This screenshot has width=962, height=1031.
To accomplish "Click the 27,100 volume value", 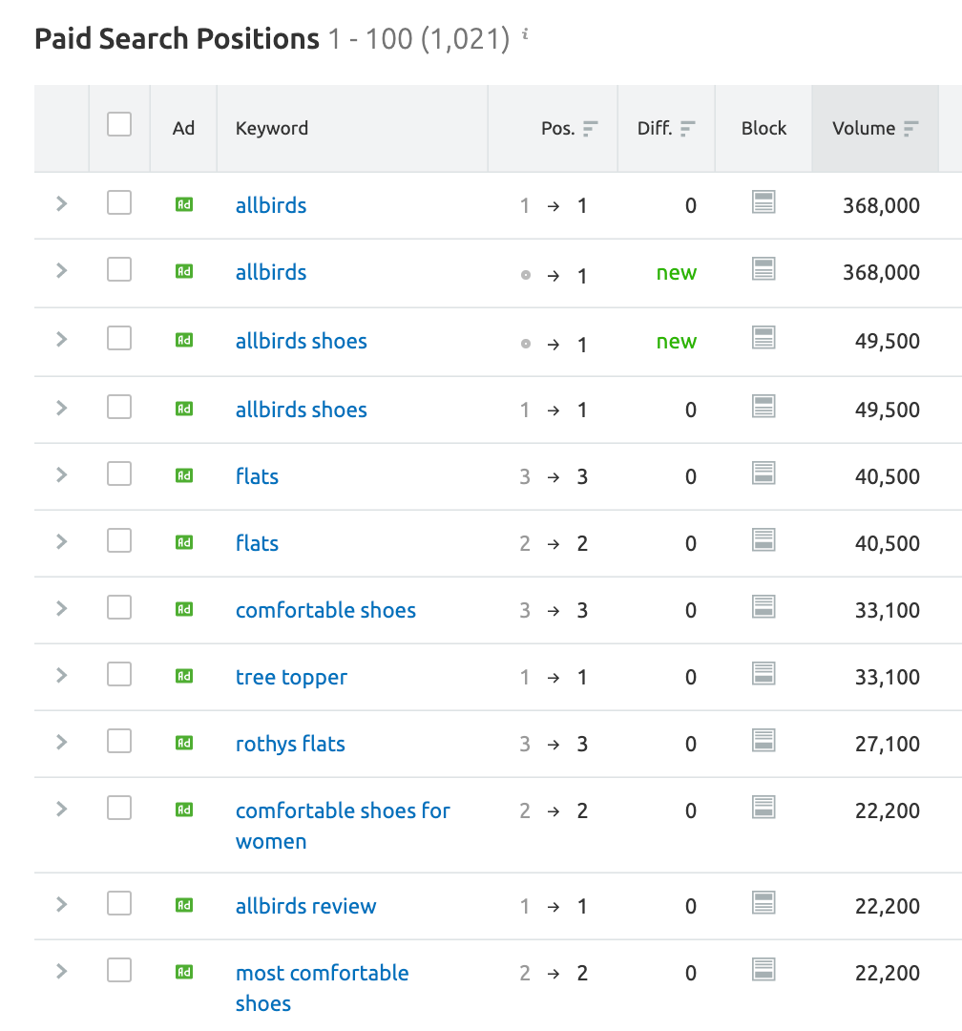I will tap(887, 744).
